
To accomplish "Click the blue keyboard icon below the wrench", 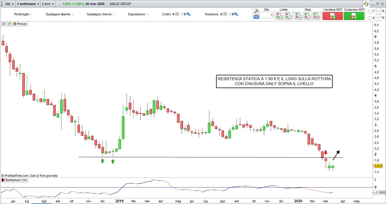I will coord(256,17).
